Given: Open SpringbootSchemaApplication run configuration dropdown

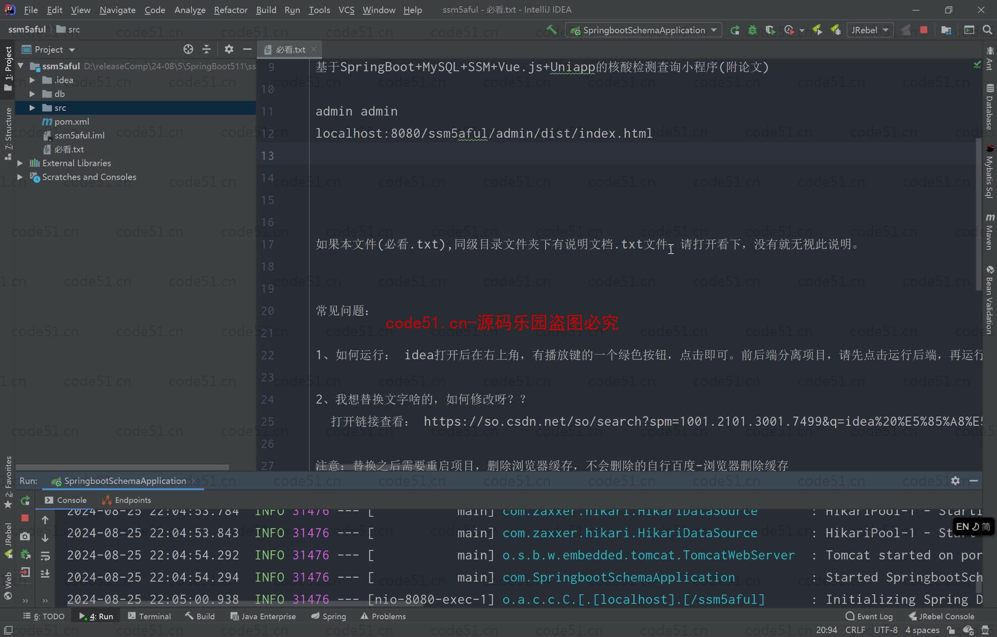Looking at the screenshot, I should coord(643,30).
